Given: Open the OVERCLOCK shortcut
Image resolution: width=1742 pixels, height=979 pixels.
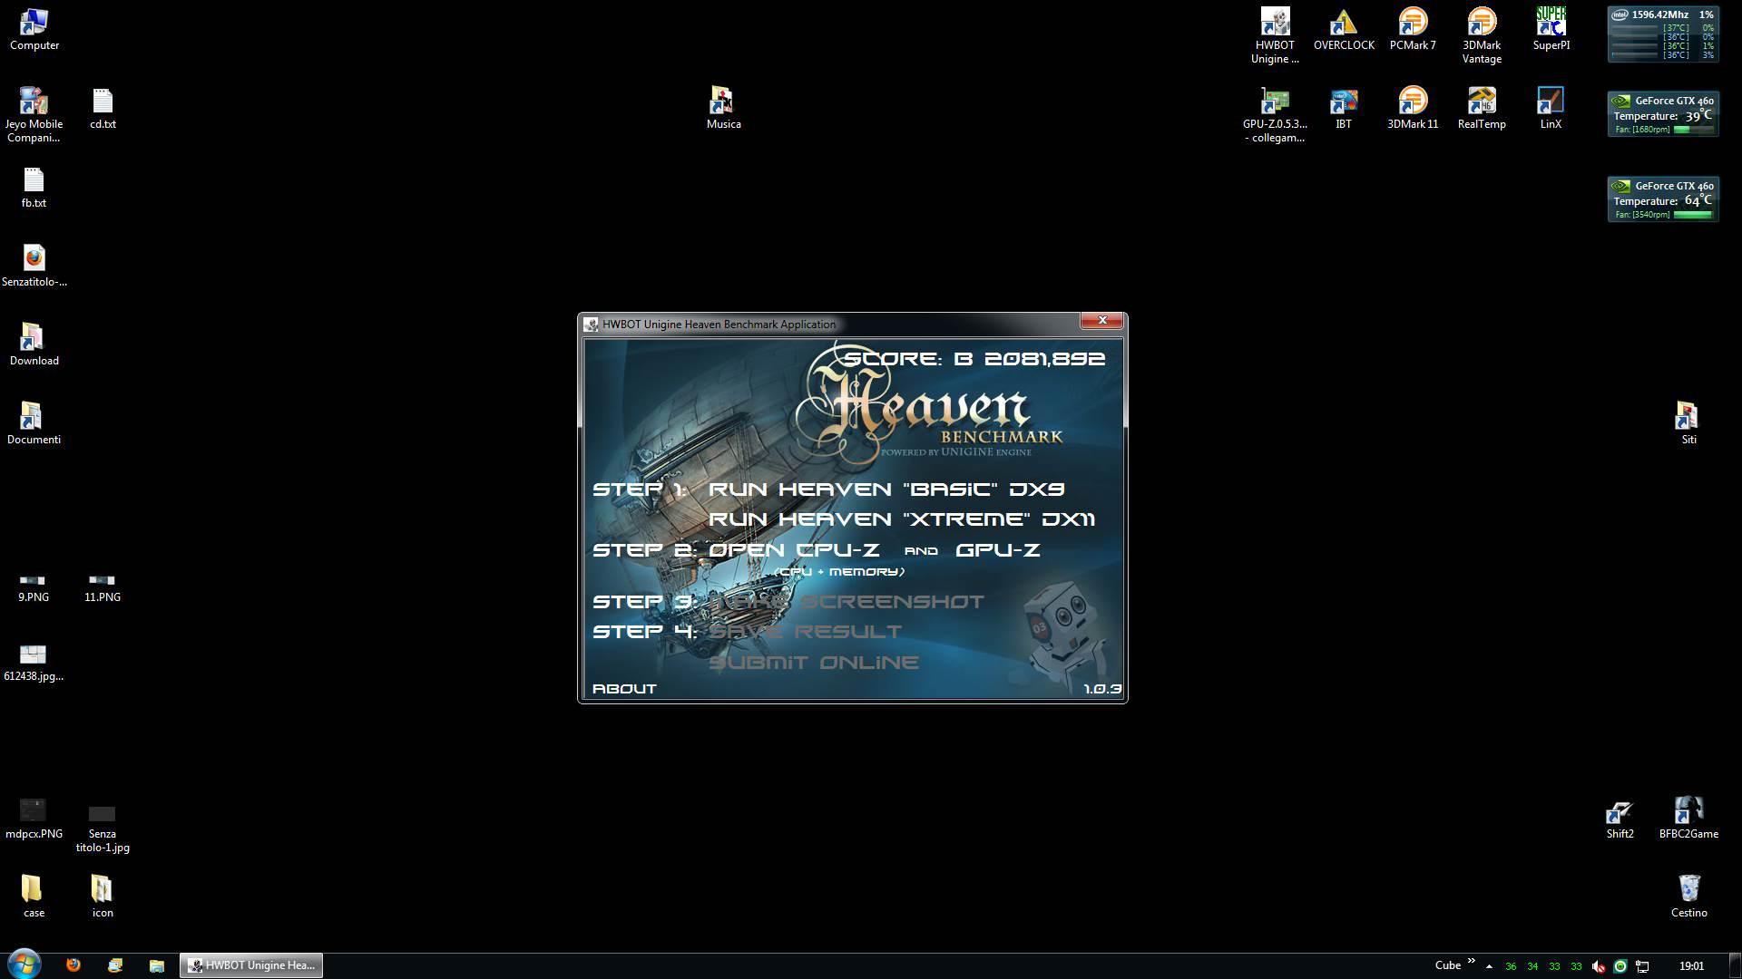Looking at the screenshot, I should (1344, 29).
